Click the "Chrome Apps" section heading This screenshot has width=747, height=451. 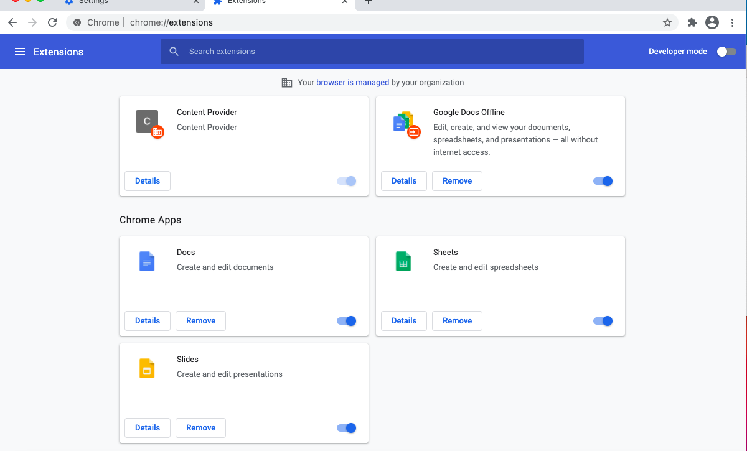(151, 220)
